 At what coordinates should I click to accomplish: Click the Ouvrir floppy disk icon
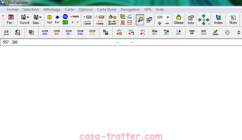point(23,17)
